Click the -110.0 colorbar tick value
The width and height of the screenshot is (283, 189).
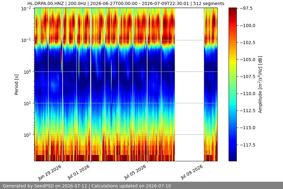[x=248, y=94]
